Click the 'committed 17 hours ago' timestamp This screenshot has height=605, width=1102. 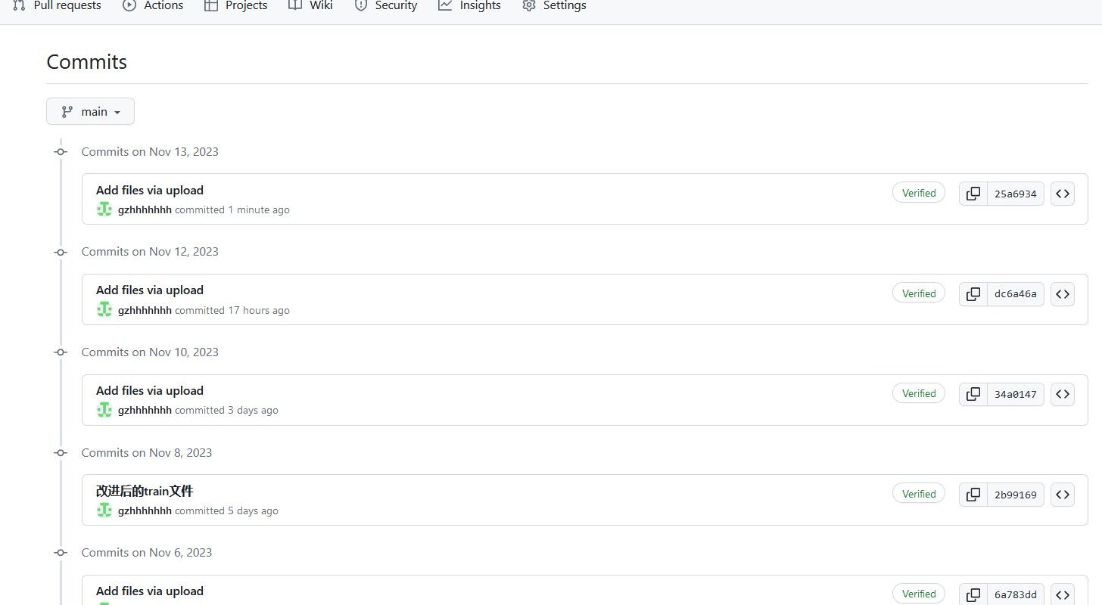(232, 310)
